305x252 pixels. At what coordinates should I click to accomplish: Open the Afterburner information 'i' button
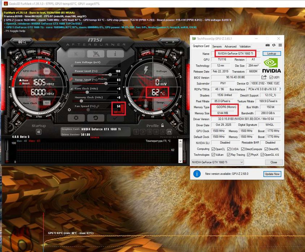(115, 54)
